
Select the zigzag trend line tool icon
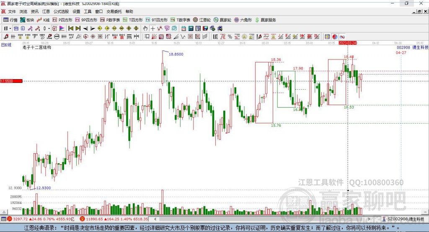coord(160,28)
